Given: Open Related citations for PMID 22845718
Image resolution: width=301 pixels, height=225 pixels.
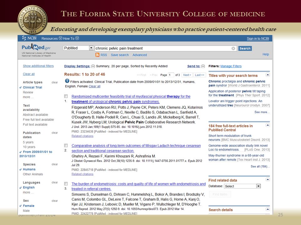Looking at the screenshot, I should [82, 174].
